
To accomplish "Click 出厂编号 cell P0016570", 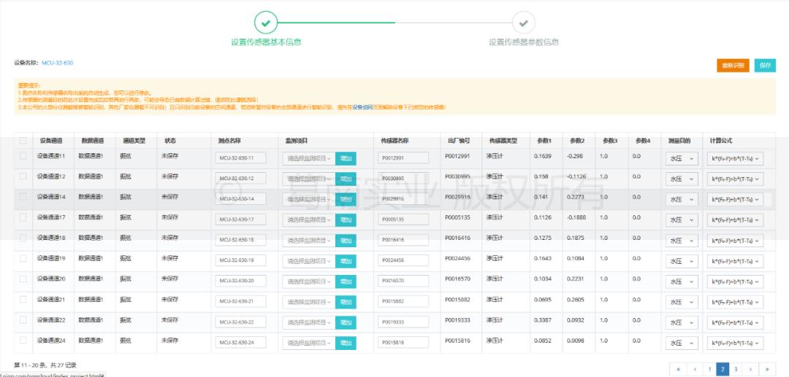I will click(x=457, y=279).
